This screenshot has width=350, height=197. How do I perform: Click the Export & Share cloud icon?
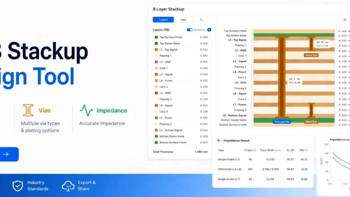(68, 186)
